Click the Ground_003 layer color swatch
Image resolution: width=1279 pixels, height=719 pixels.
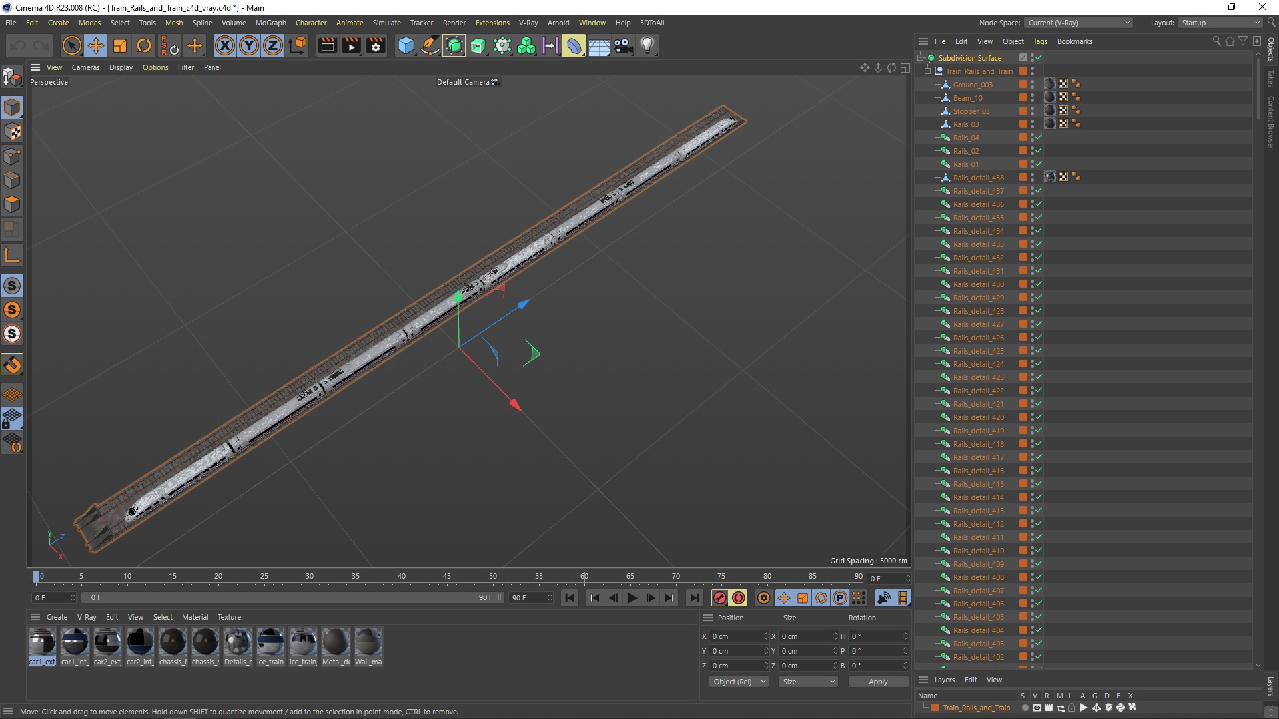(1023, 84)
